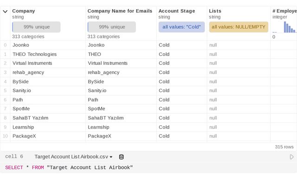Image resolution: width=297 pixels, height=185 pixels.
Task: Select the Company Name for Emails header
Action: tap(120, 11)
